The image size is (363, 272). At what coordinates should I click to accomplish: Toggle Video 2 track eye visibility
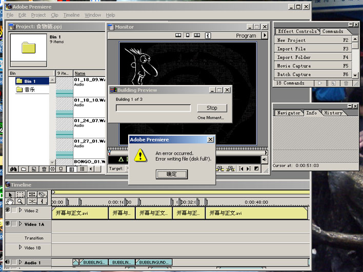8,210
